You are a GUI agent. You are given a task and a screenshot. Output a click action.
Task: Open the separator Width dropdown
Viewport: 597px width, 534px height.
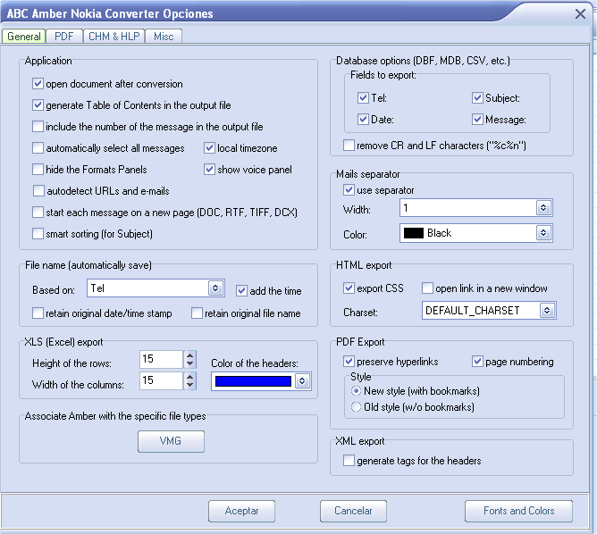click(543, 208)
